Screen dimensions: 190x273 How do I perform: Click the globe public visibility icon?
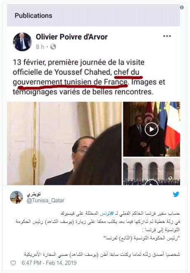coord(53,46)
